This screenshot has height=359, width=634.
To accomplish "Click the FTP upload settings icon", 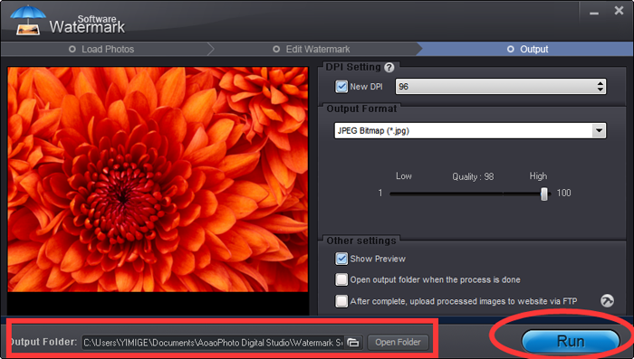I will [607, 301].
